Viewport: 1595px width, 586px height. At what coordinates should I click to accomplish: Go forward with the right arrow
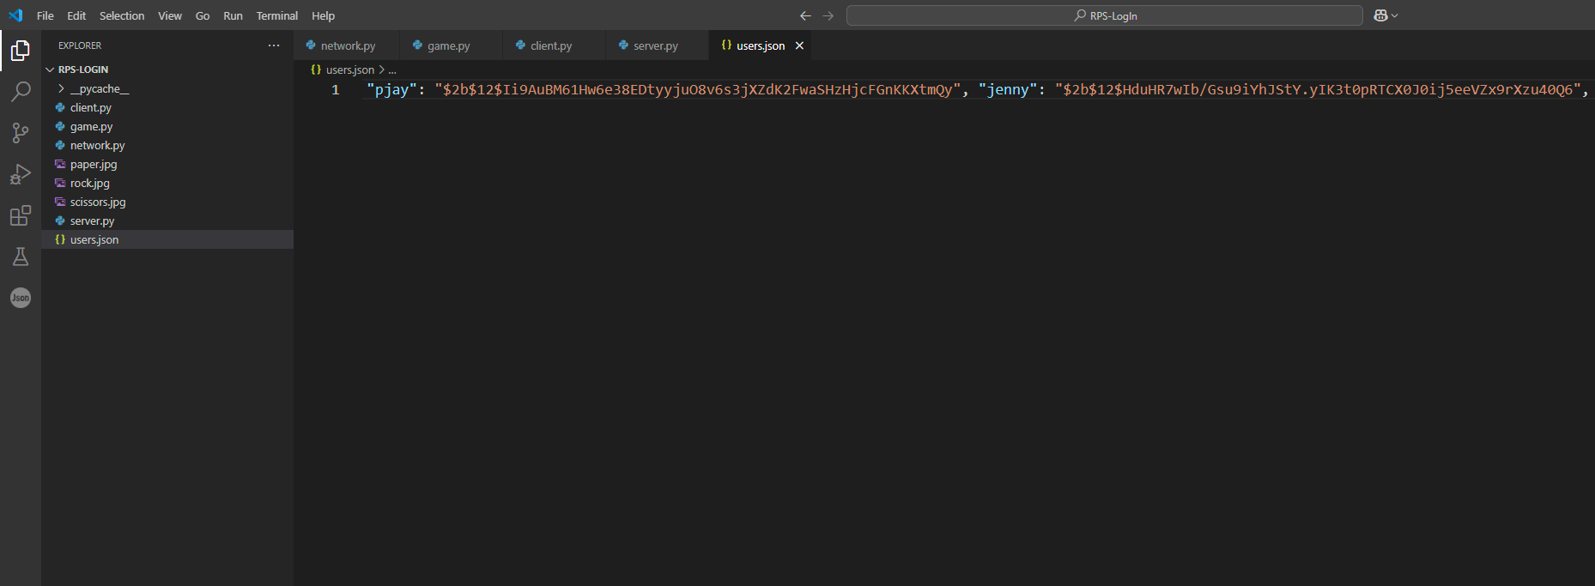828,15
